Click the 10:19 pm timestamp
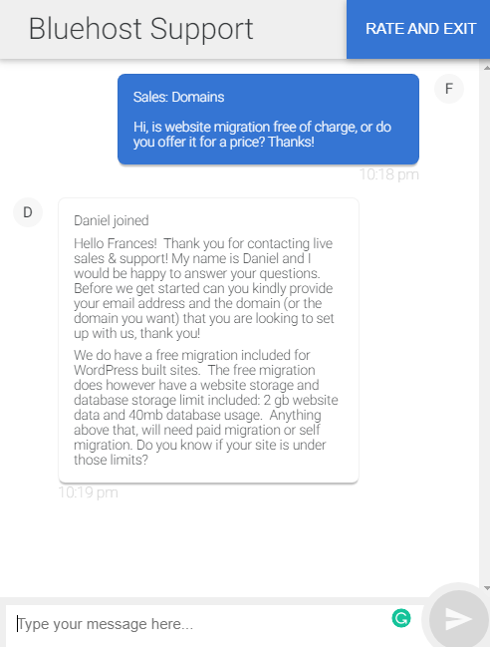 pos(88,492)
